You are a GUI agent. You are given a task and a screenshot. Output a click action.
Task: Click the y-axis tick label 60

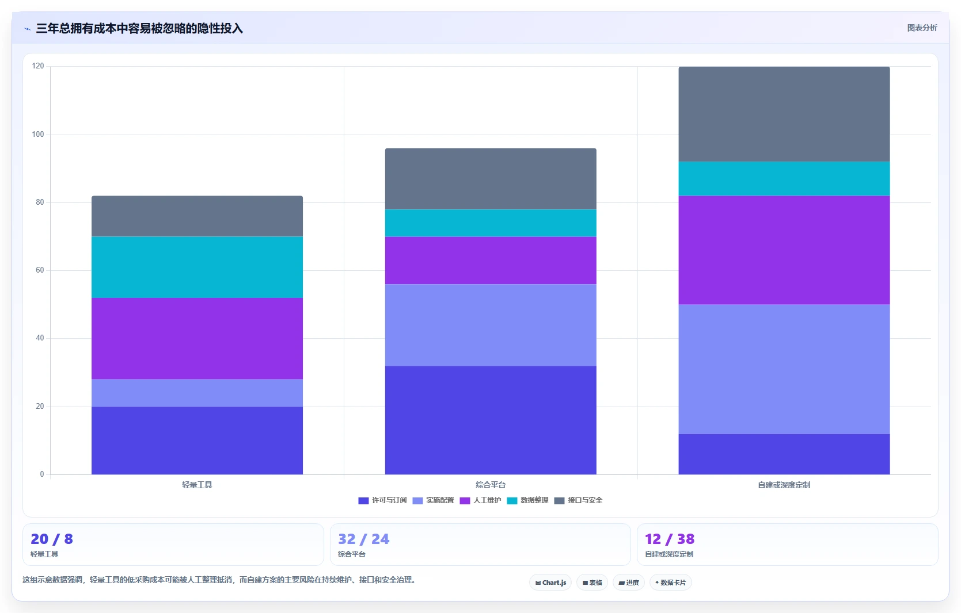(40, 270)
